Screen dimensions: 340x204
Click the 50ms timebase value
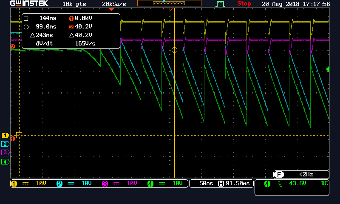pyautogui.click(x=206, y=184)
